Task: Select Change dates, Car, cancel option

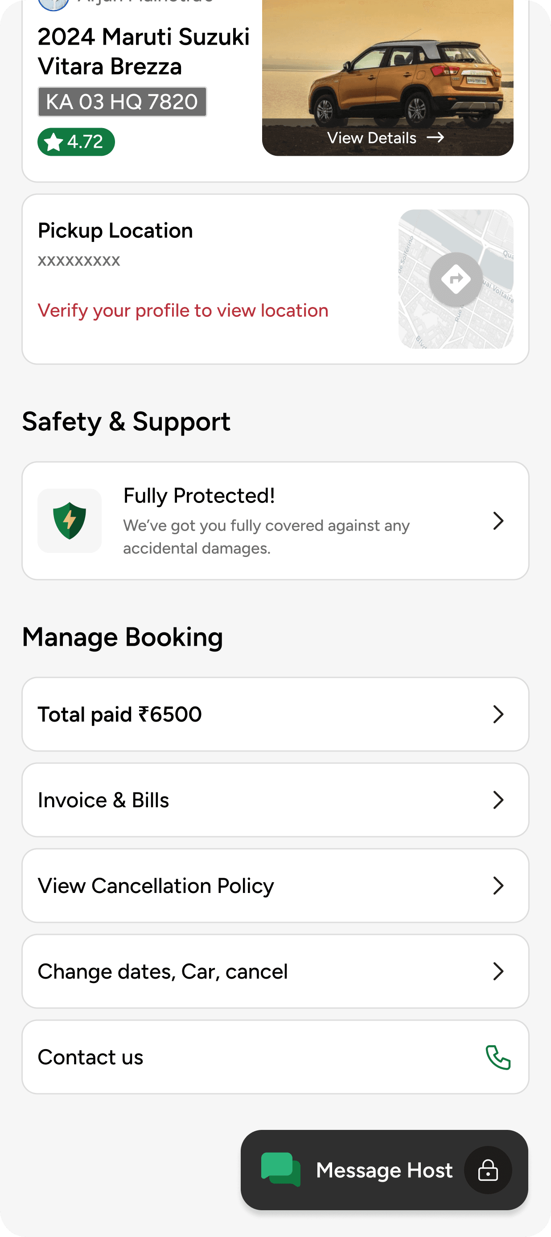Action: coord(275,971)
